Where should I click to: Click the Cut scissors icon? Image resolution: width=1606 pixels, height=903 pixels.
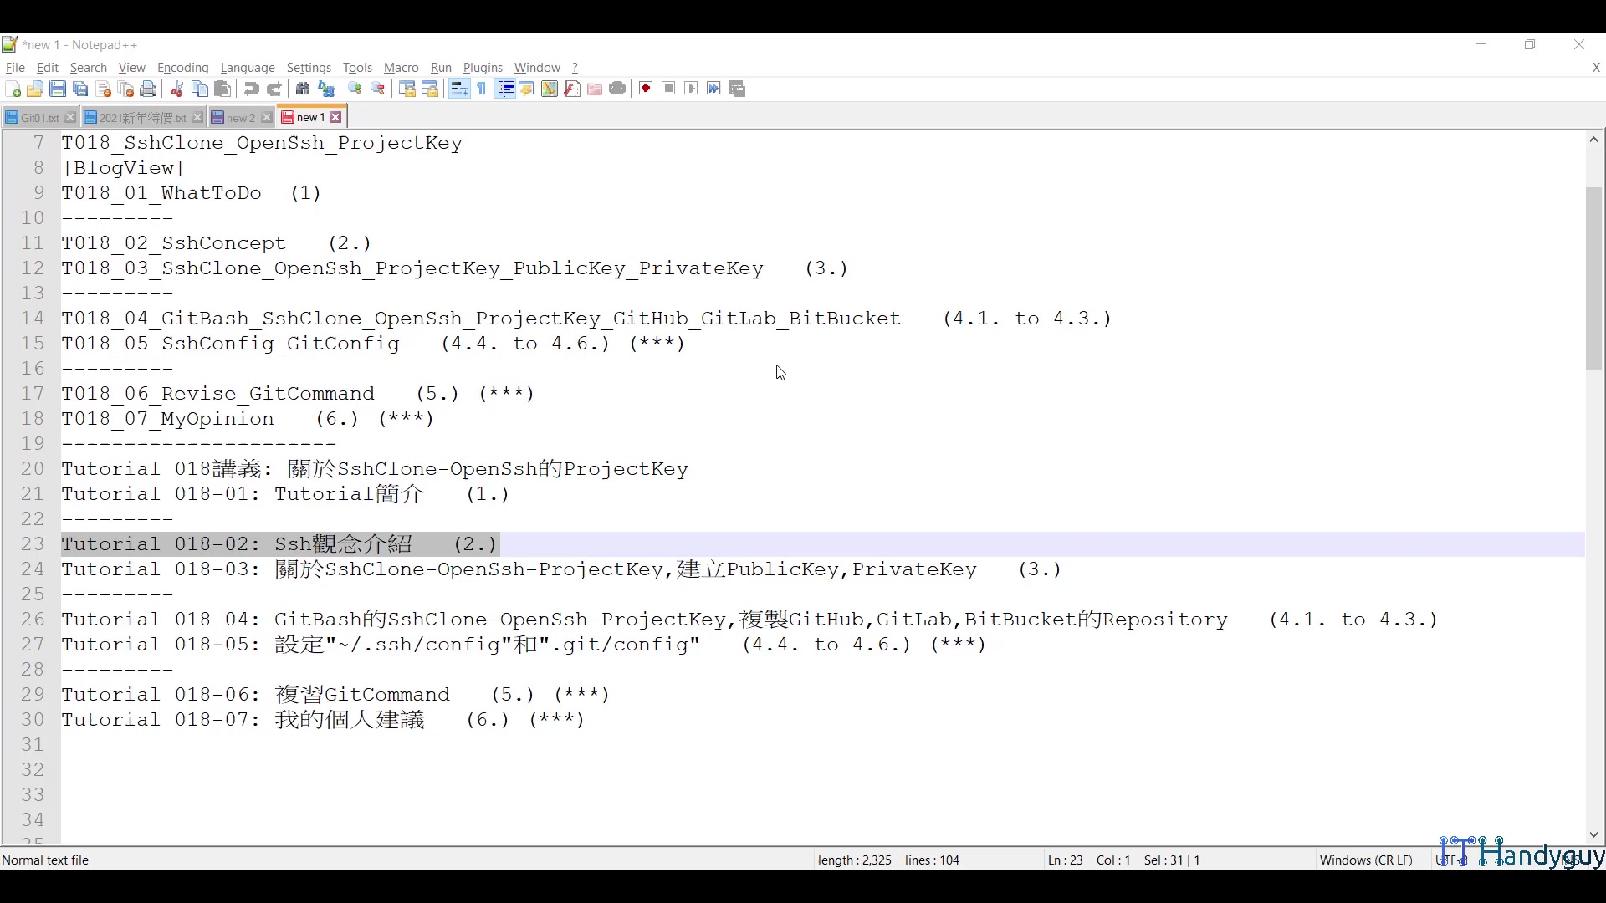point(176,89)
